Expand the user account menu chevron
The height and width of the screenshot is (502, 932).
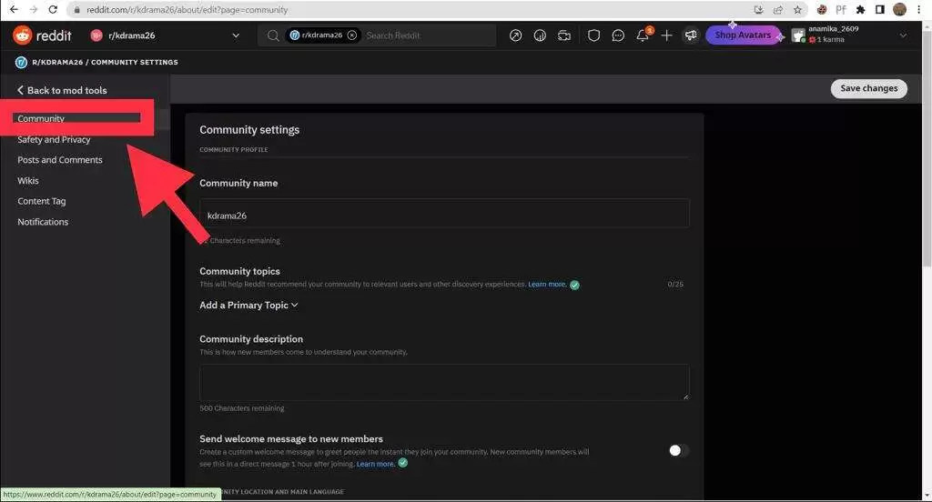(903, 35)
